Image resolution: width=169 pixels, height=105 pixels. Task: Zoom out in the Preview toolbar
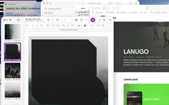[48, 20]
